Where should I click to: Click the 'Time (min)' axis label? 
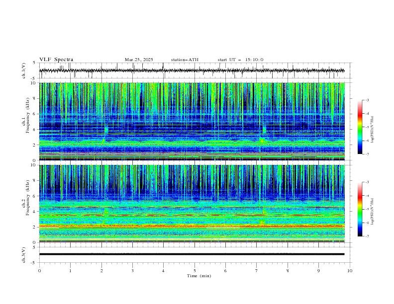point(199,276)
